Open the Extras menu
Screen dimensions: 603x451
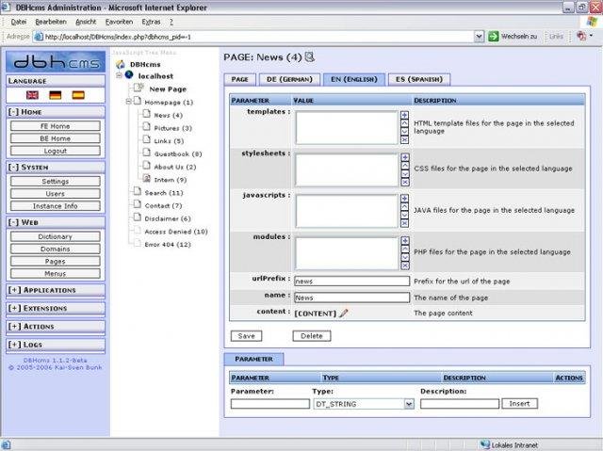tap(151, 22)
